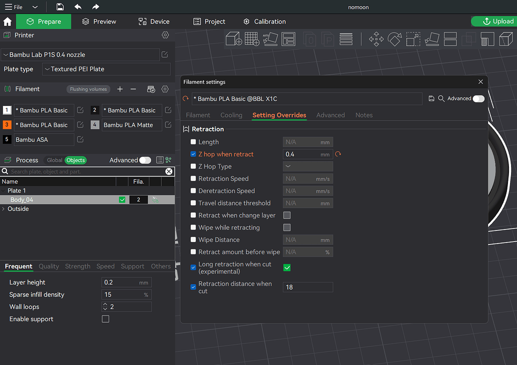Viewport: 517px width, 365px height.
Task: Clear the object search field
Action: click(x=169, y=171)
